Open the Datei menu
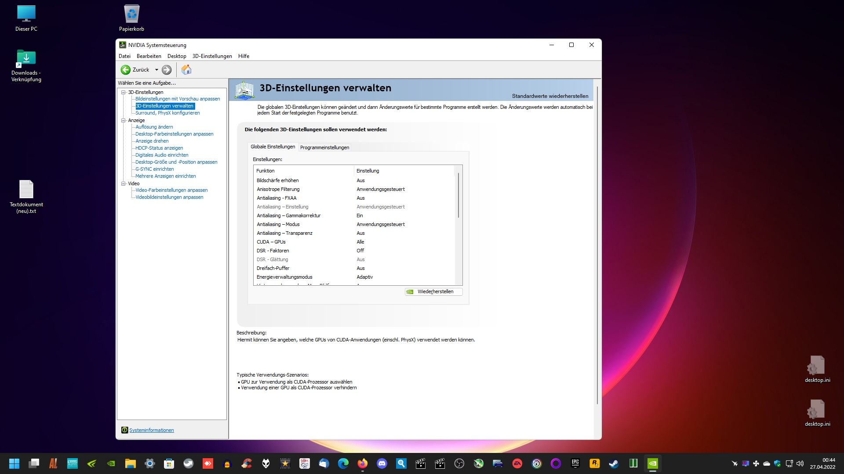The image size is (844, 474). (x=124, y=56)
